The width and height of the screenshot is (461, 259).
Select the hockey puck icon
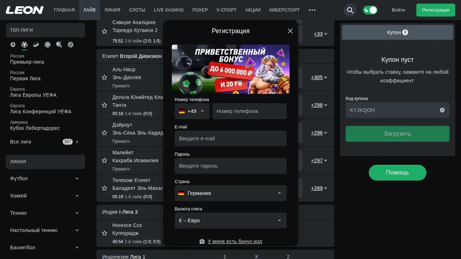36,45
